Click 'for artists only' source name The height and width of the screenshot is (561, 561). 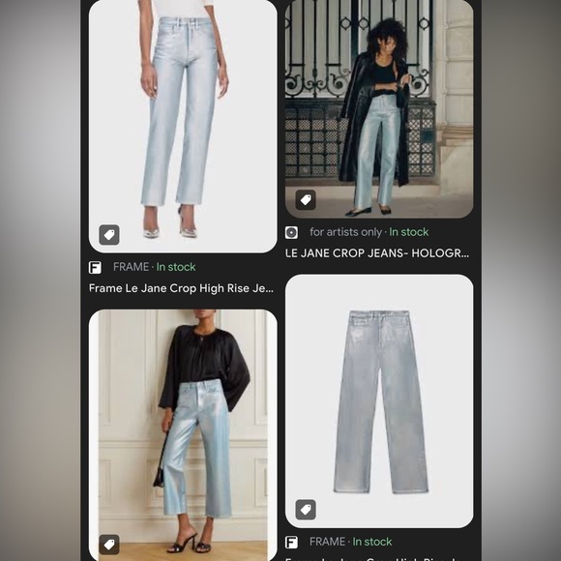pos(345,232)
